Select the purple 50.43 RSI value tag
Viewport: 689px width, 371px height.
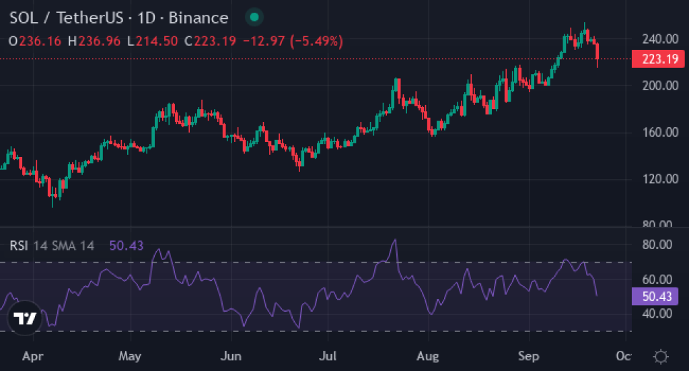point(655,296)
